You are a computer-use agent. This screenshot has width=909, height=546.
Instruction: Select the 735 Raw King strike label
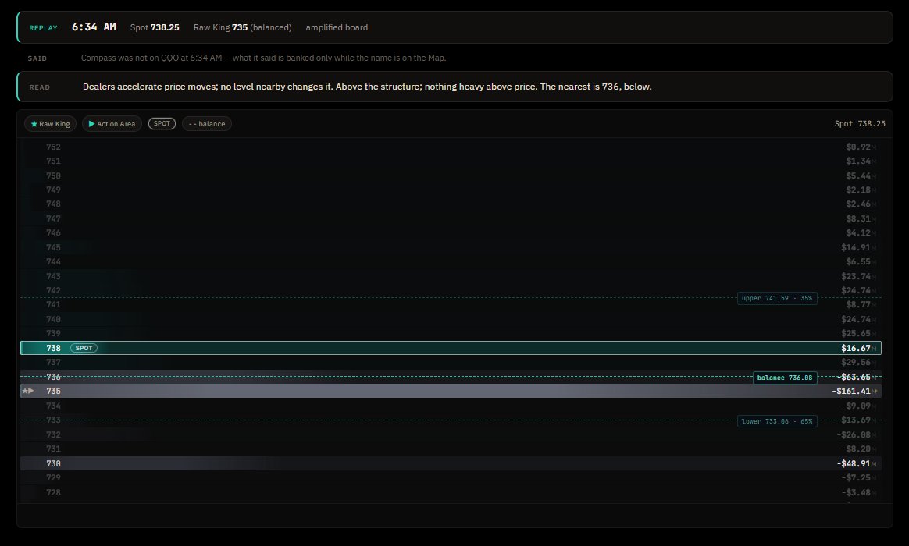(x=53, y=391)
